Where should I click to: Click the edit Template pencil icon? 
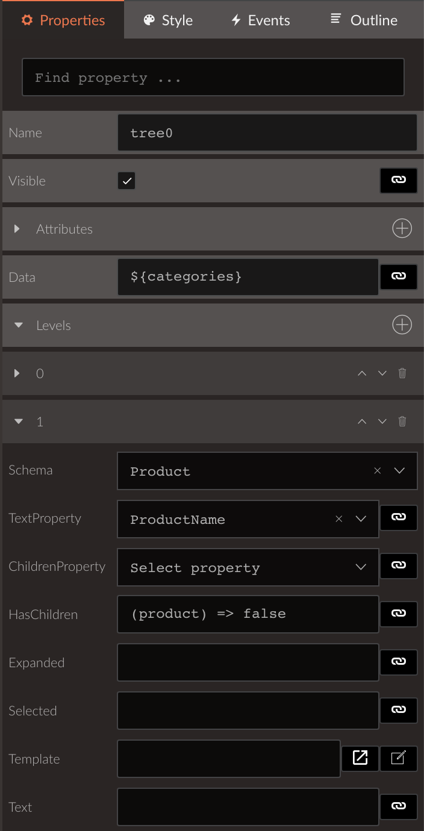398,758
